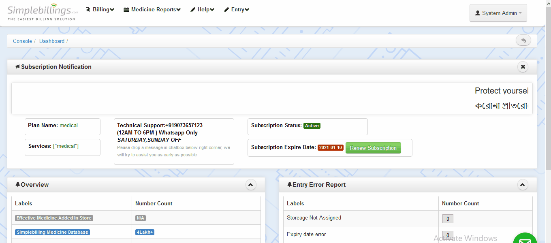Close the Subscription Notification panel
Viewport: 551px width, 243px height.
523,67
